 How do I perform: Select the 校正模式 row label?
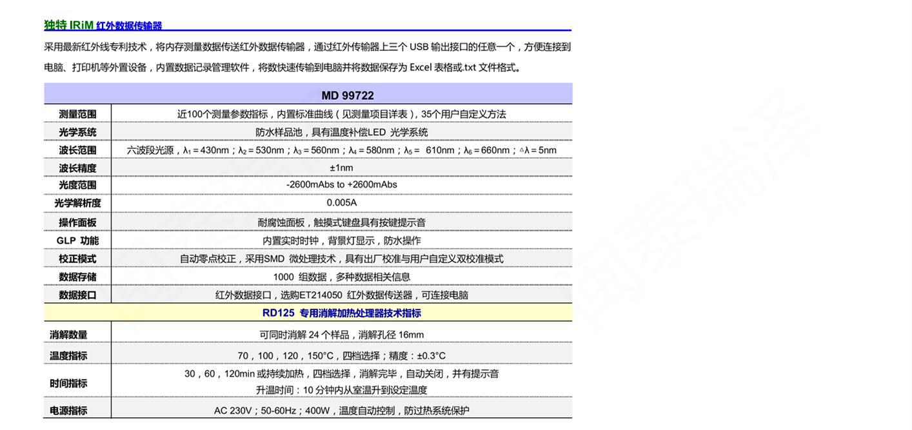pyautogui.click(x=77, y=257)
